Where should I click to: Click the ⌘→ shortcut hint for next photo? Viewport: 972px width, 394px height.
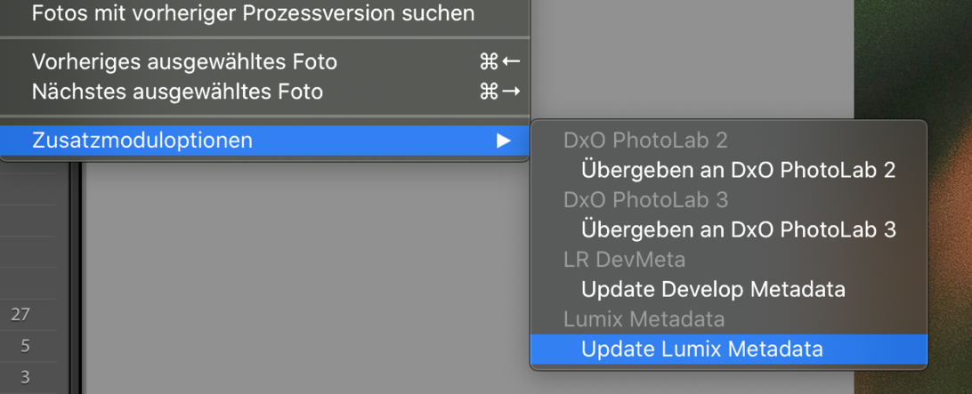coord(499,92)
